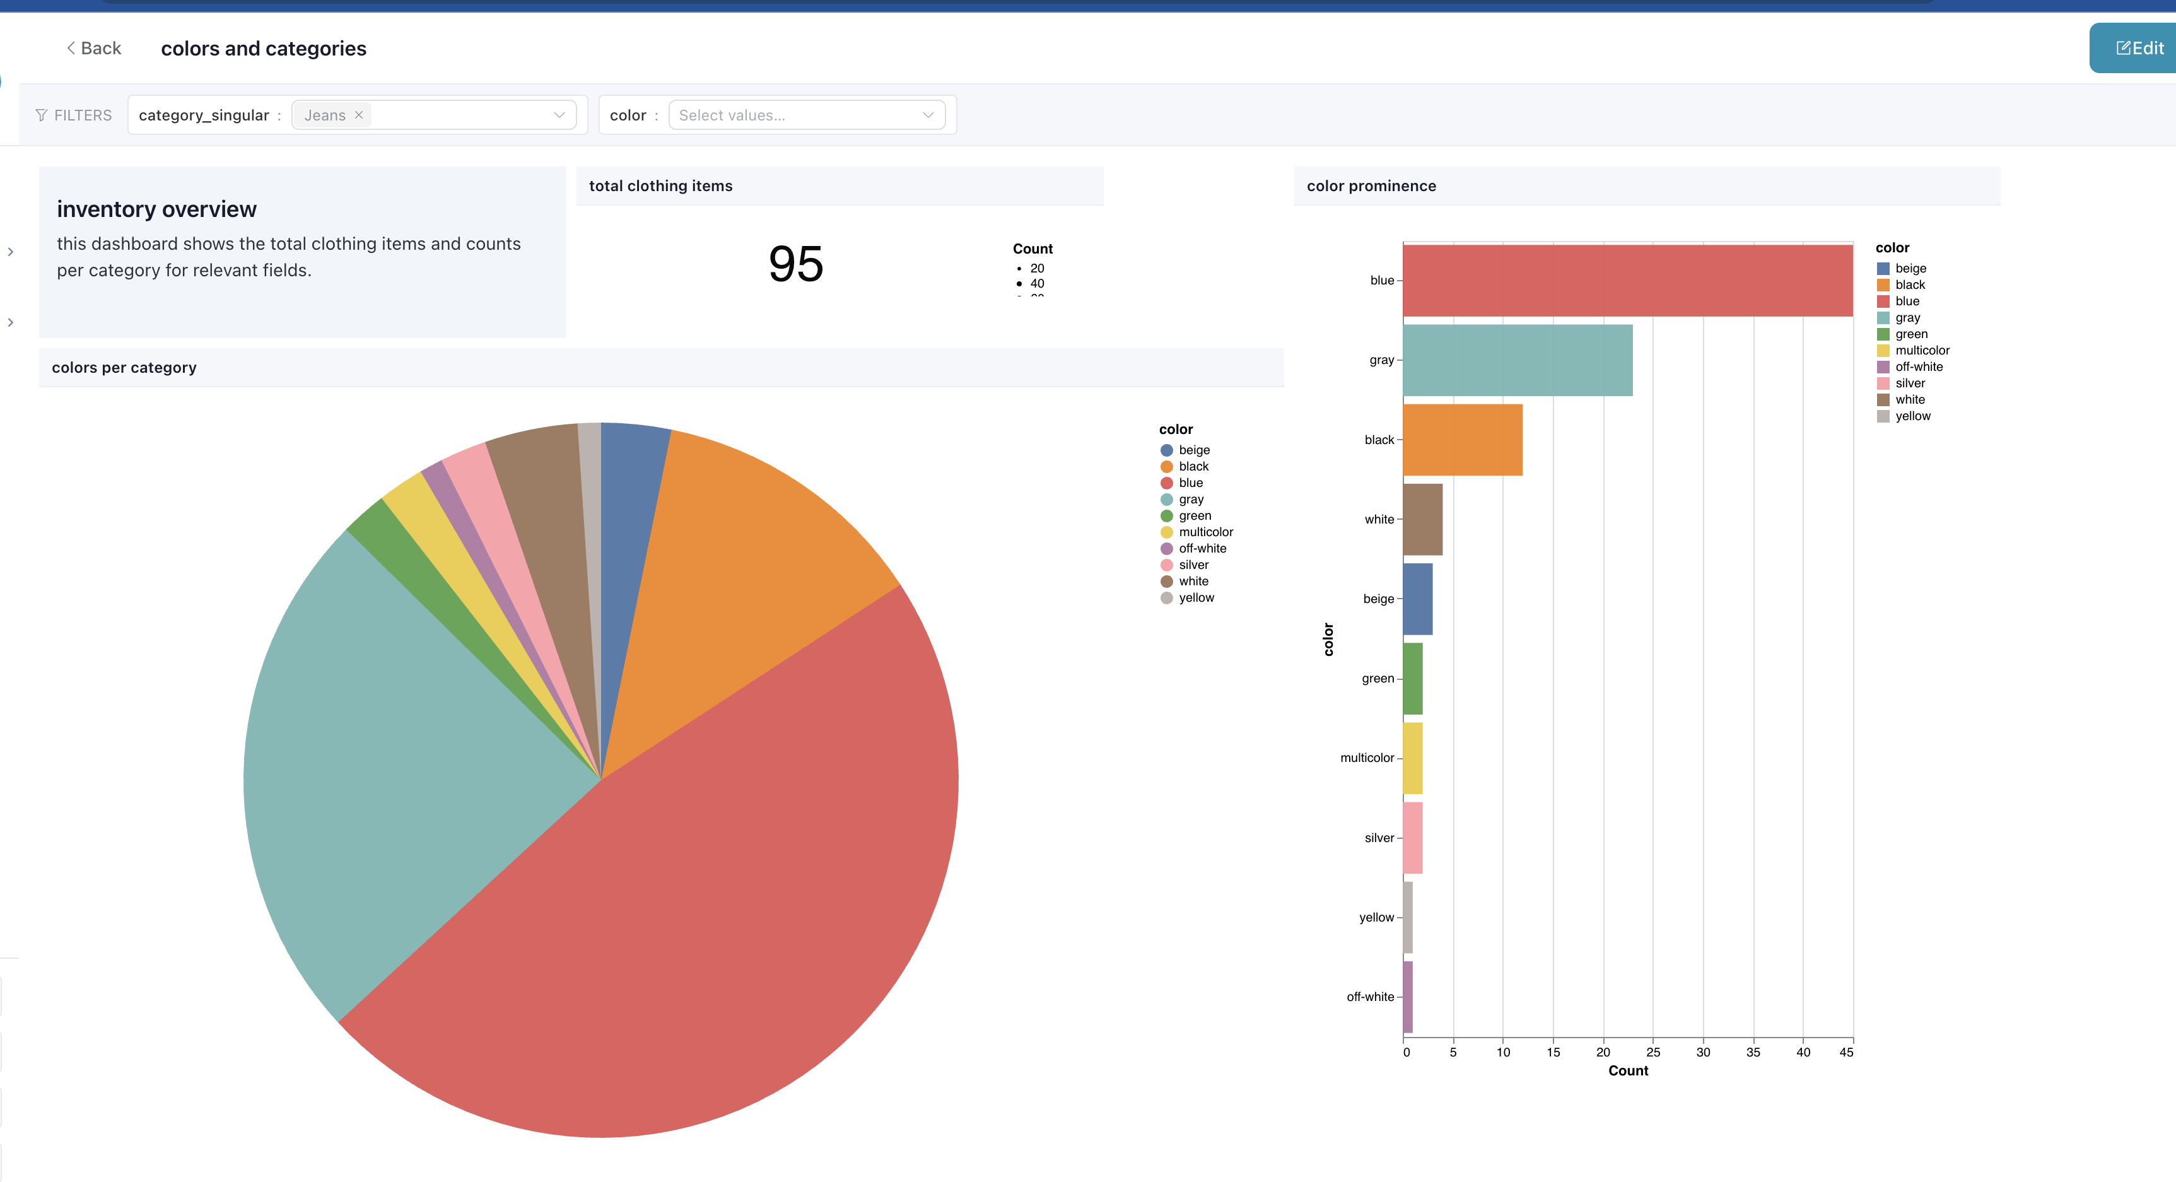Click the 'colors per category' panel title

[124, 368]
